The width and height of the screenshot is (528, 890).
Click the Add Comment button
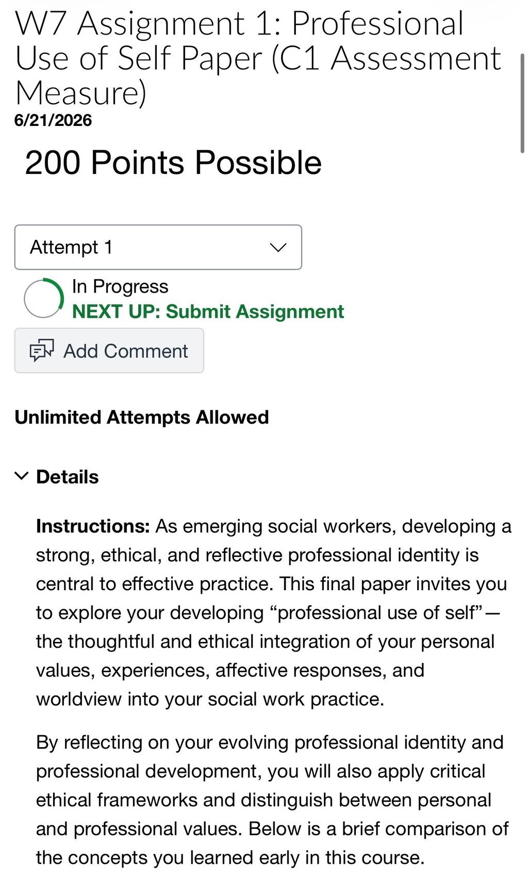tap(109, 351)
